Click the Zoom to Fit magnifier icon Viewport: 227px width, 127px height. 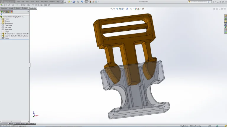click(112, 9)
